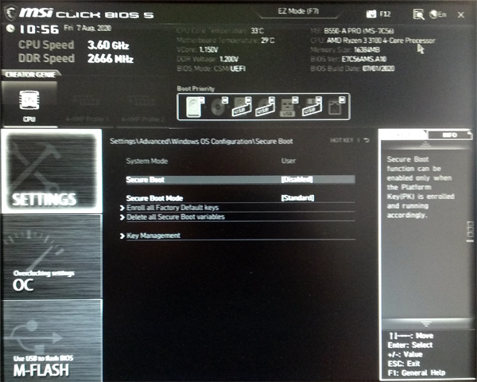Select the USB CD/DVD boot icon
Viewport: 477px width, 382px height.
tap(265, 107)
